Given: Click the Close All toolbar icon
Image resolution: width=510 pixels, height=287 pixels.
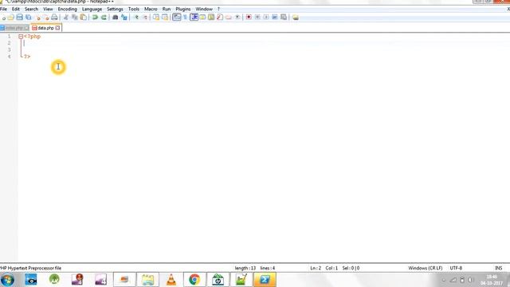Looking at the screenshot, I should coord(46,18).
